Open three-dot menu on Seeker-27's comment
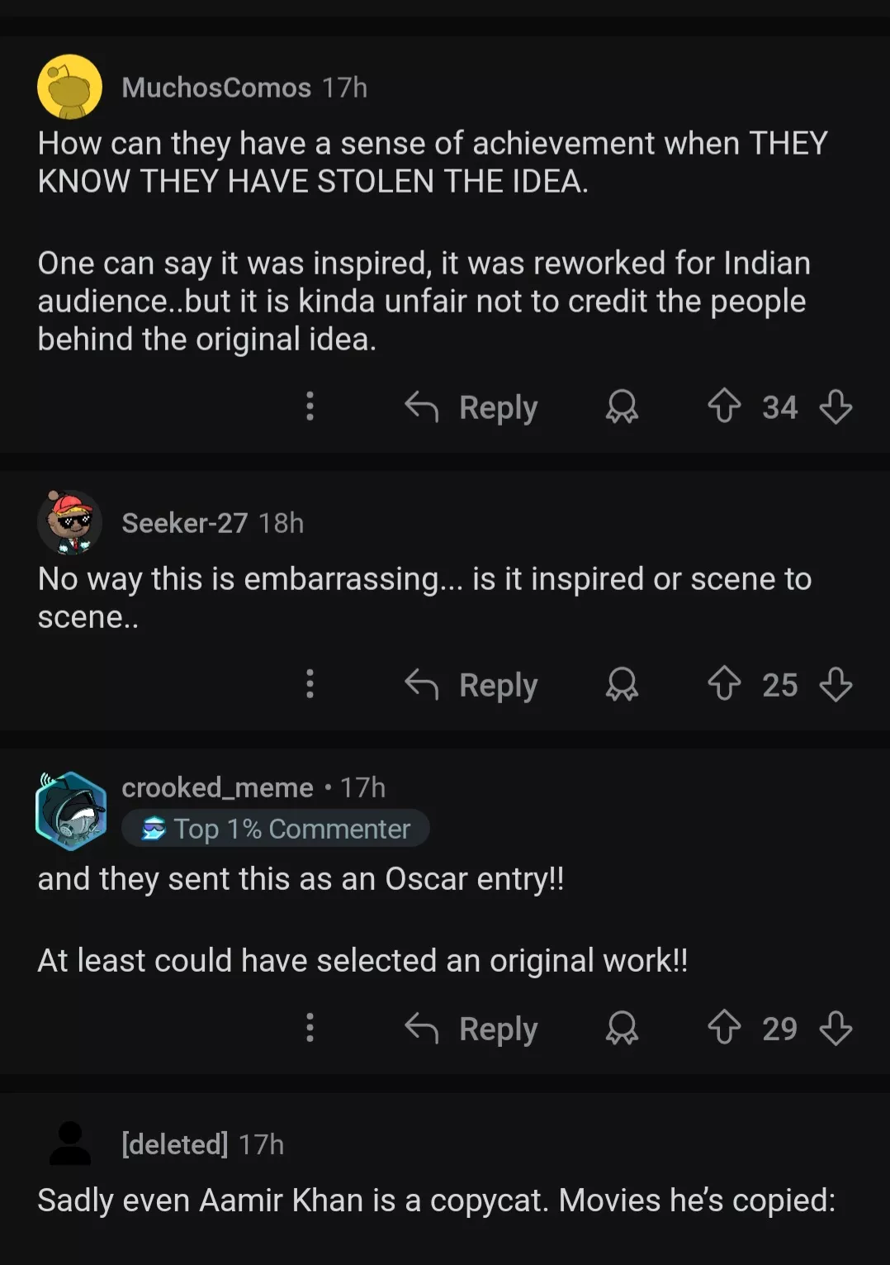Screen dimensions: 890x1265 coord(310,684)
